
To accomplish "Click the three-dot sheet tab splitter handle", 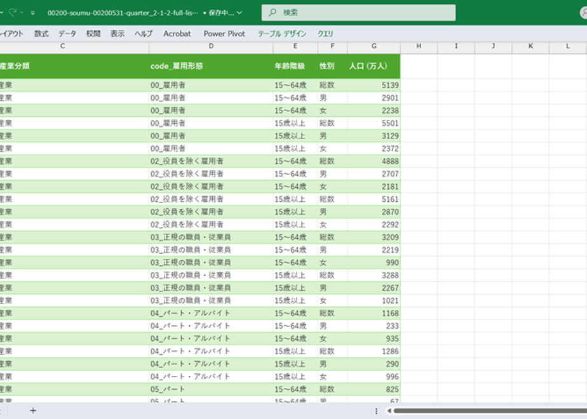I will tap(376, 411).
